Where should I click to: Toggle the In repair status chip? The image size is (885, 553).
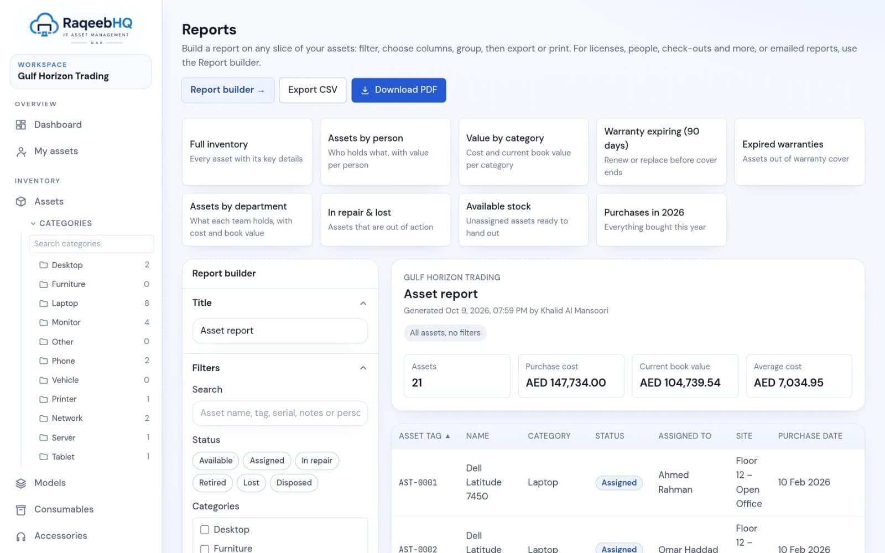pos(317,461)
